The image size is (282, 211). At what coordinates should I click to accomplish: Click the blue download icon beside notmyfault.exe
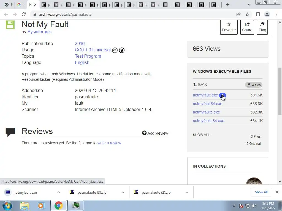(223, 95)
